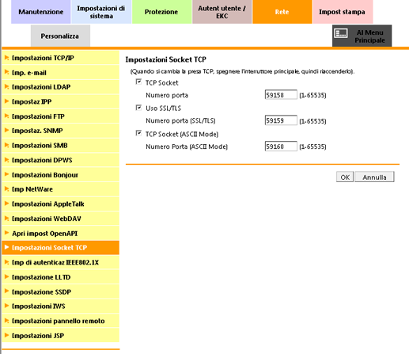Open Impostazione SSDP page
The image size is (409, 354).
(60, 291)
